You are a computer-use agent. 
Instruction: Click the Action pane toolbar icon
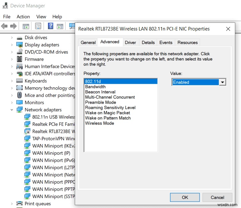60,26
